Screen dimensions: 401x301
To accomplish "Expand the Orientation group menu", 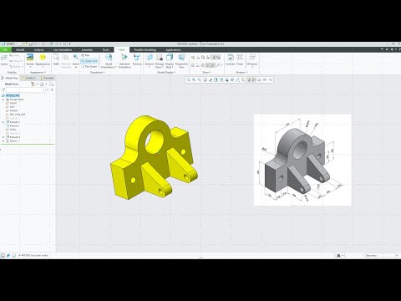I will pos(98,73).
